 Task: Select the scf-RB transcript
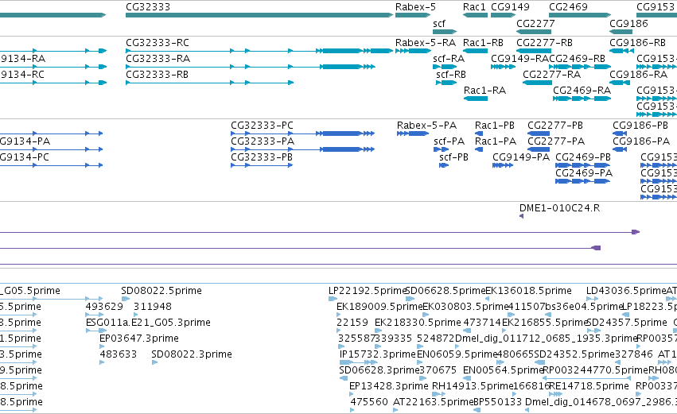(451, 75)
